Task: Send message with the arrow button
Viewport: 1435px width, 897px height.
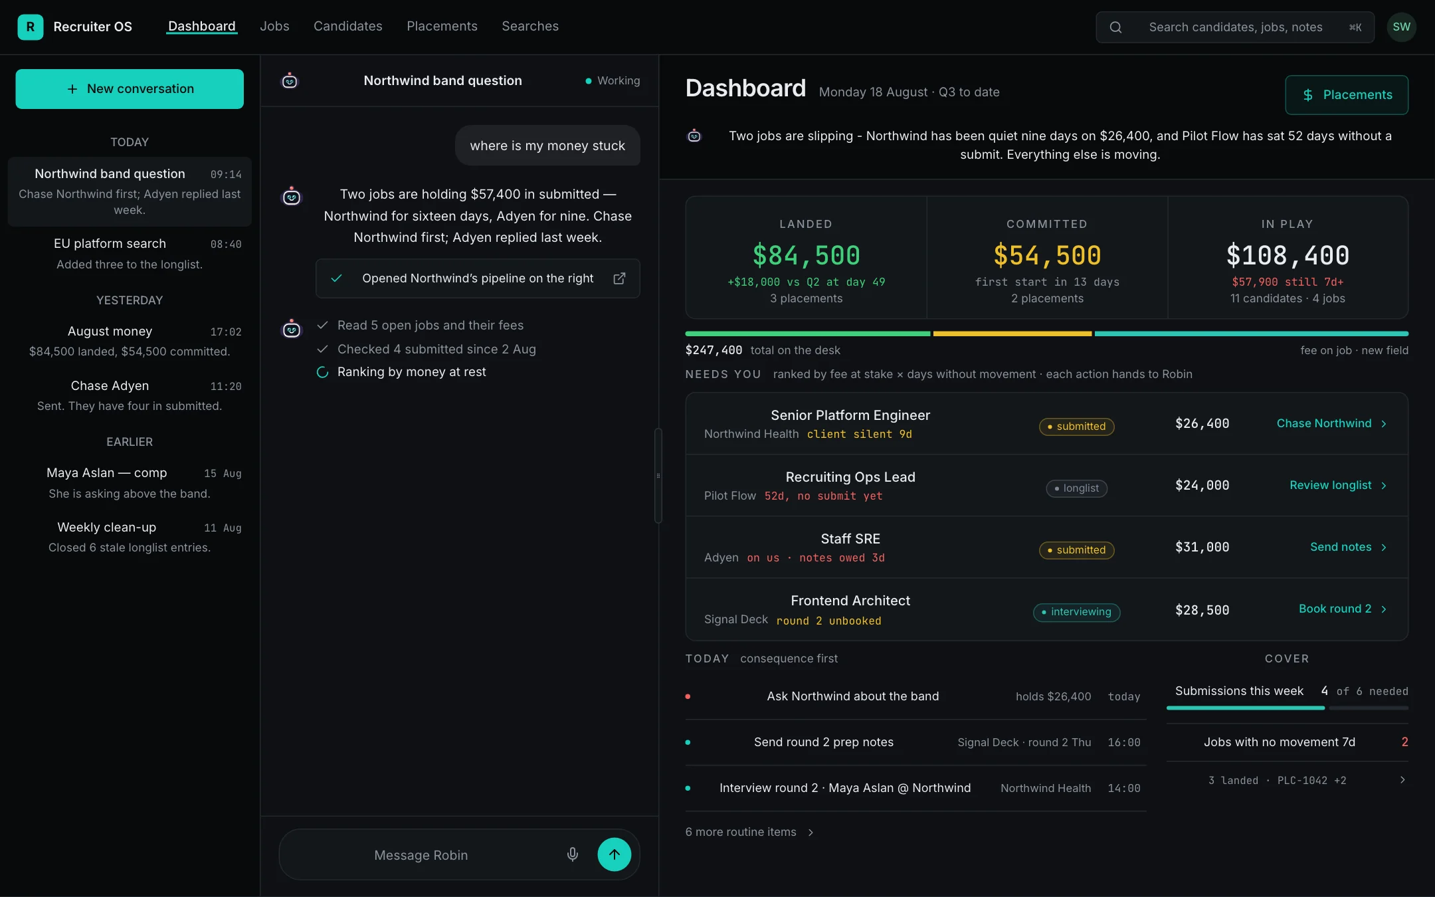Action: [x=614, y=854]
